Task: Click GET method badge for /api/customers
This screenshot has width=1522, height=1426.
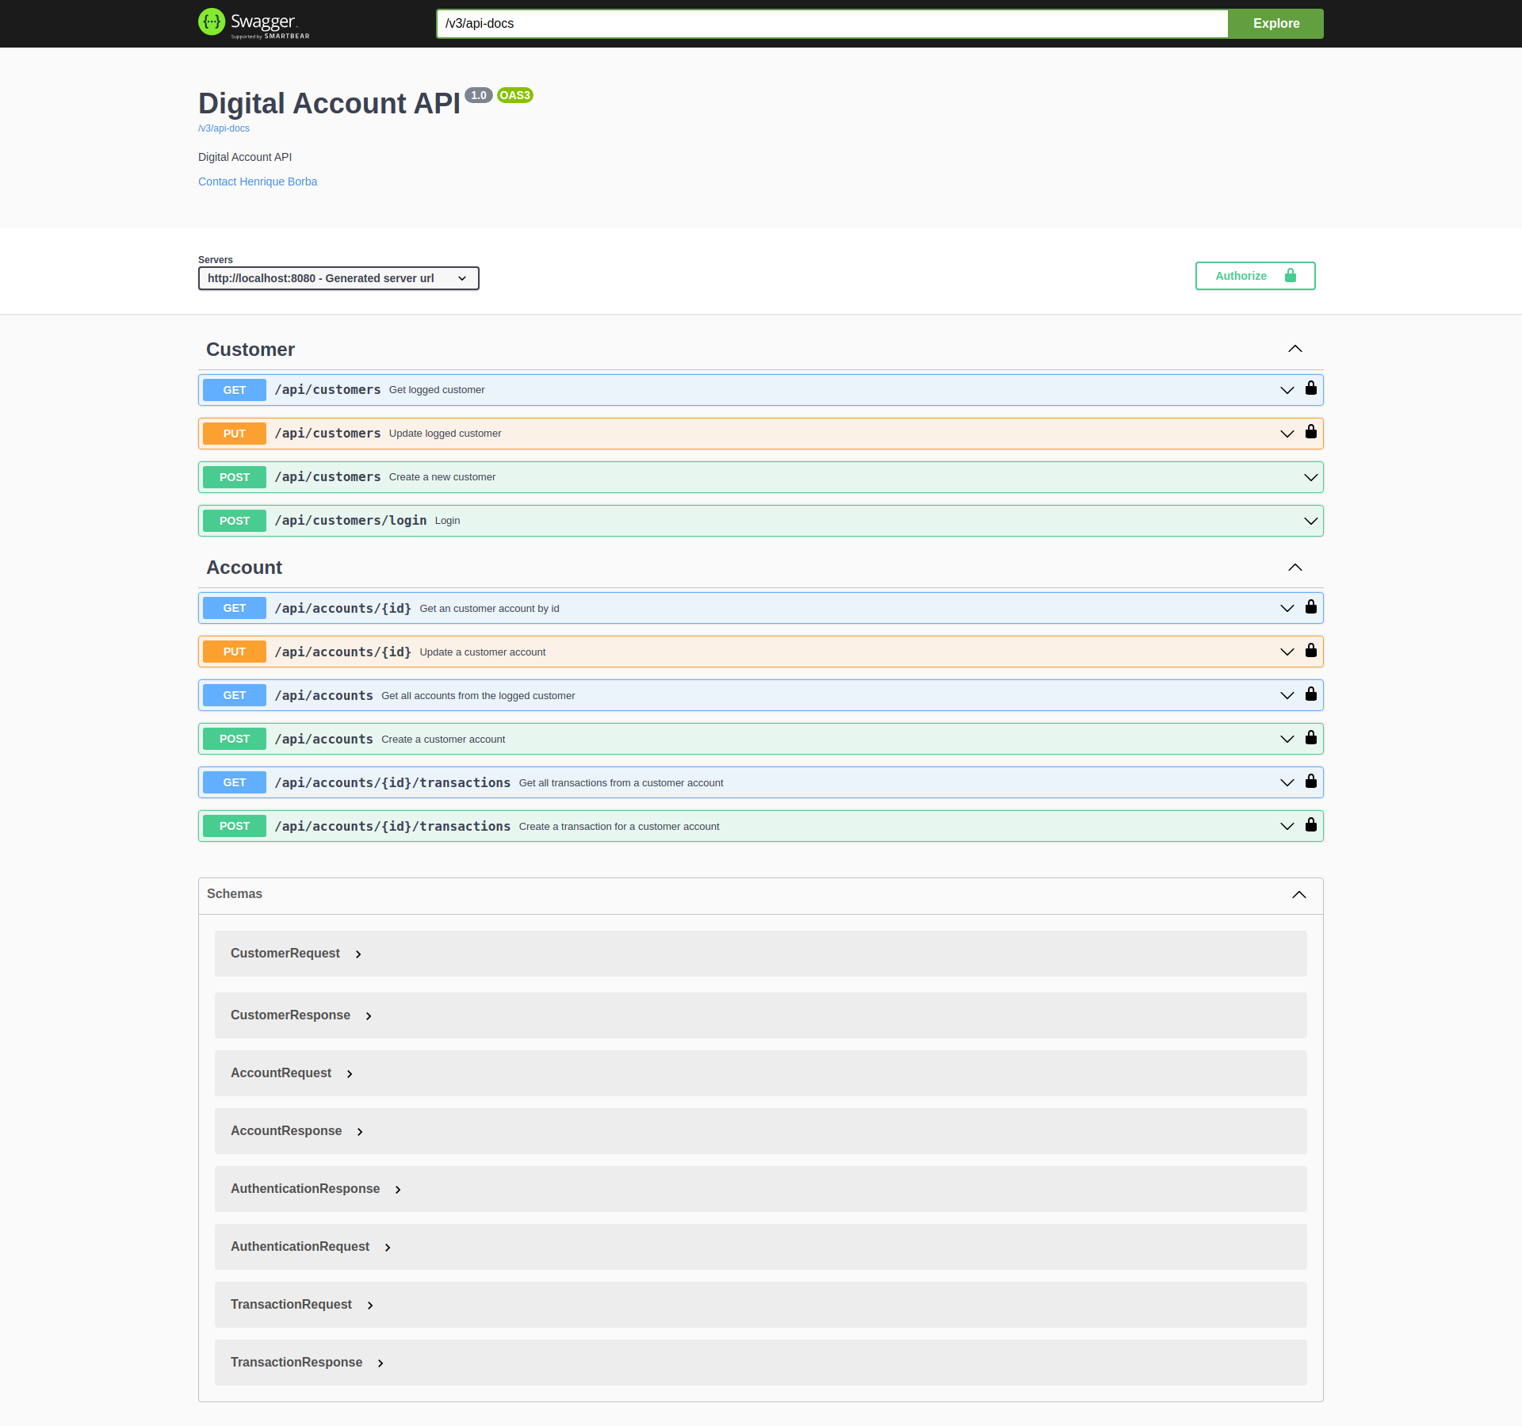Action: [x=235, y=390]
